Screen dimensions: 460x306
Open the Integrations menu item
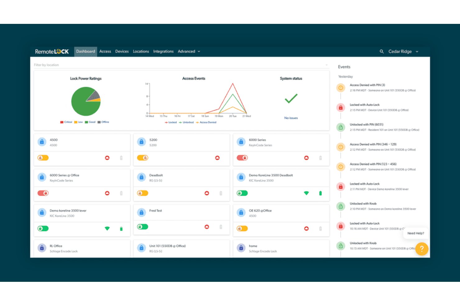[x=163, y=51]
